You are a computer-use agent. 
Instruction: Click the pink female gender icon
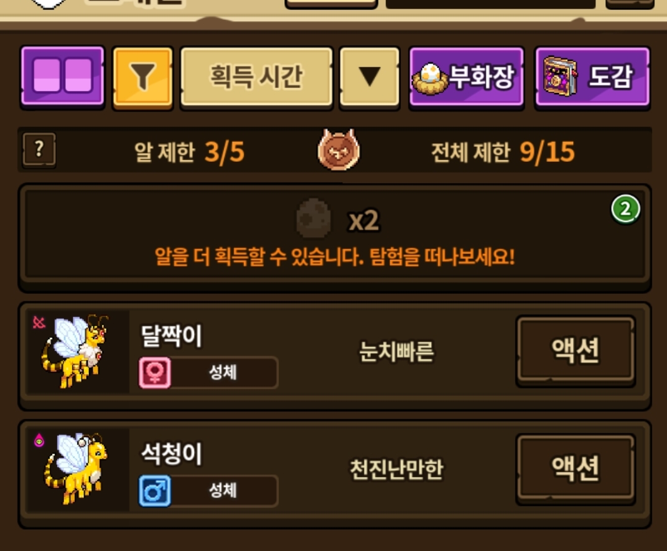pyautogui.click(x=155, y=372)
